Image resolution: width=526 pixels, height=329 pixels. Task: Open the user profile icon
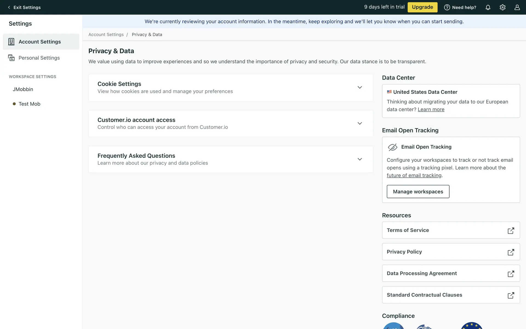pyautogui.click(x=517, y=7)
